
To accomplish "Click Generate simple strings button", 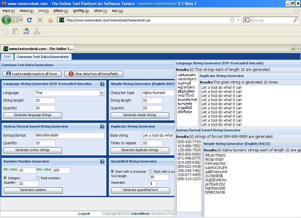I will (x=140, y=115).
